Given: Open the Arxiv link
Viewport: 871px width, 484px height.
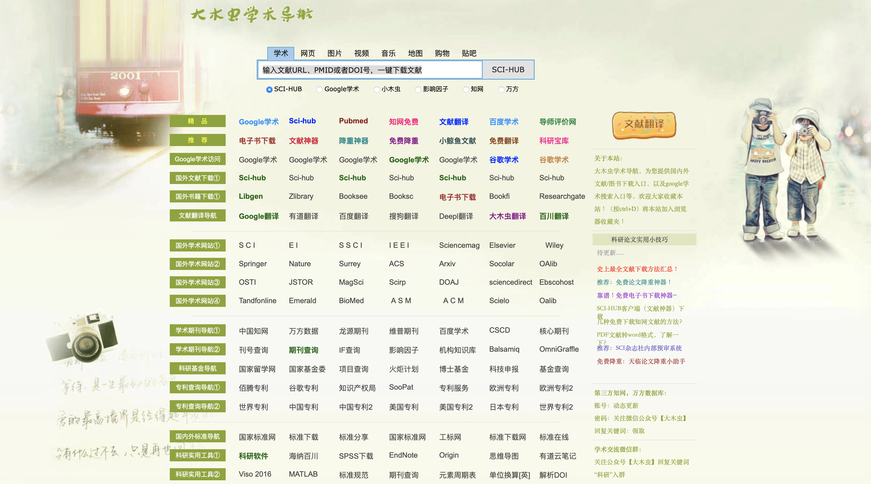Looking at the screenshot, I should pos(447,264).
